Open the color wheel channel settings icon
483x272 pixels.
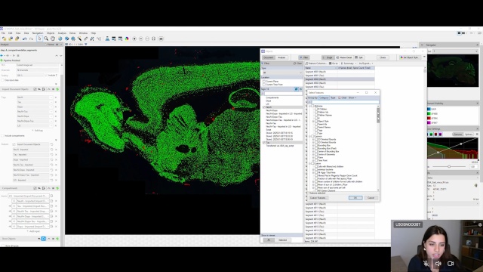click(x=127, y=39)
